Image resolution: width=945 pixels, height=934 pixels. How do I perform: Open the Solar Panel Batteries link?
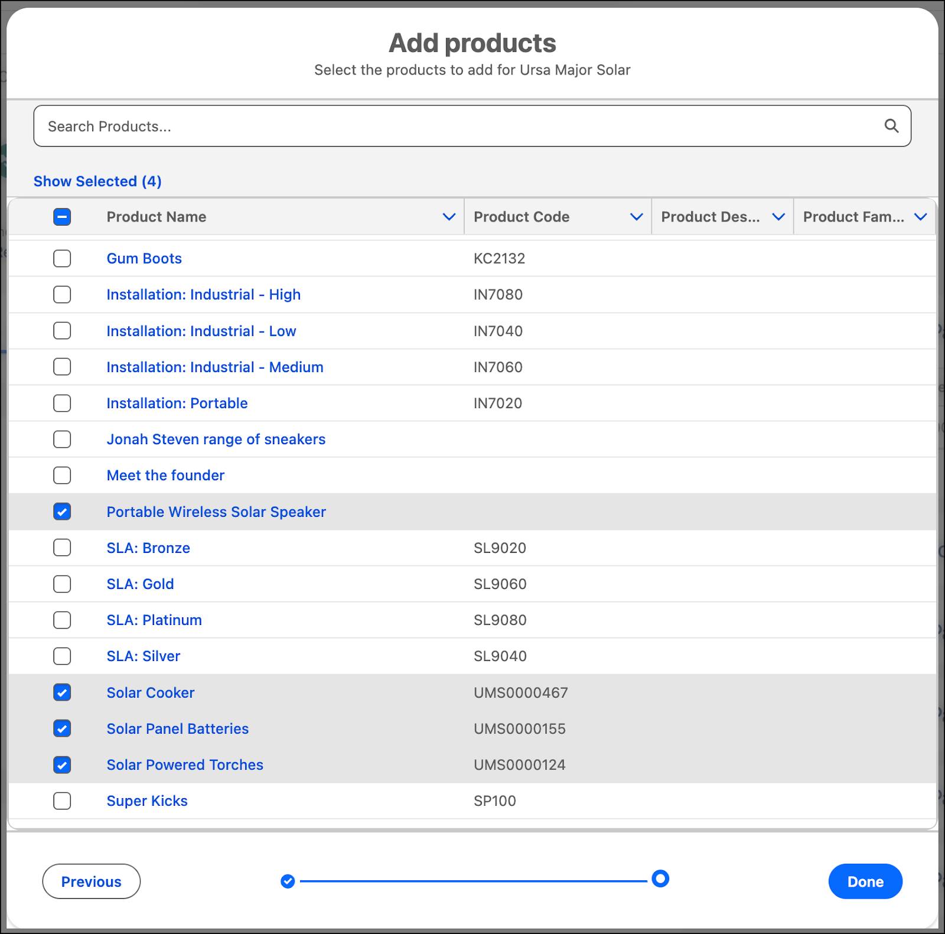point(178,728)
